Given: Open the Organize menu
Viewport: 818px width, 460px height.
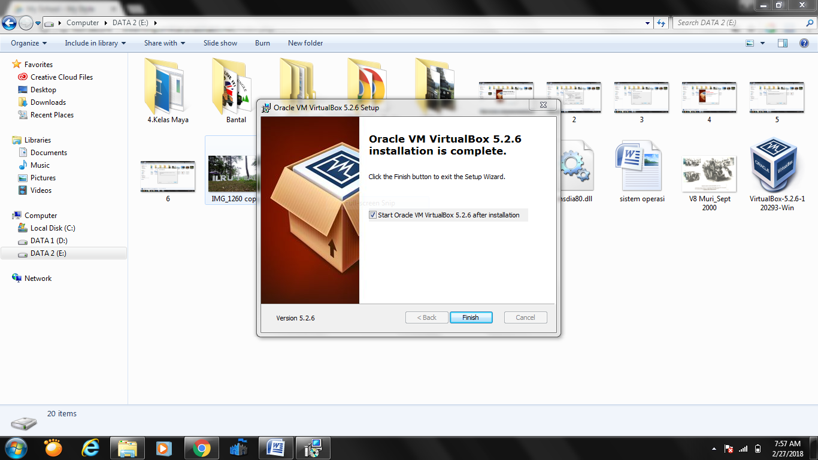Looking at the screenshot, I should (28, 43).
